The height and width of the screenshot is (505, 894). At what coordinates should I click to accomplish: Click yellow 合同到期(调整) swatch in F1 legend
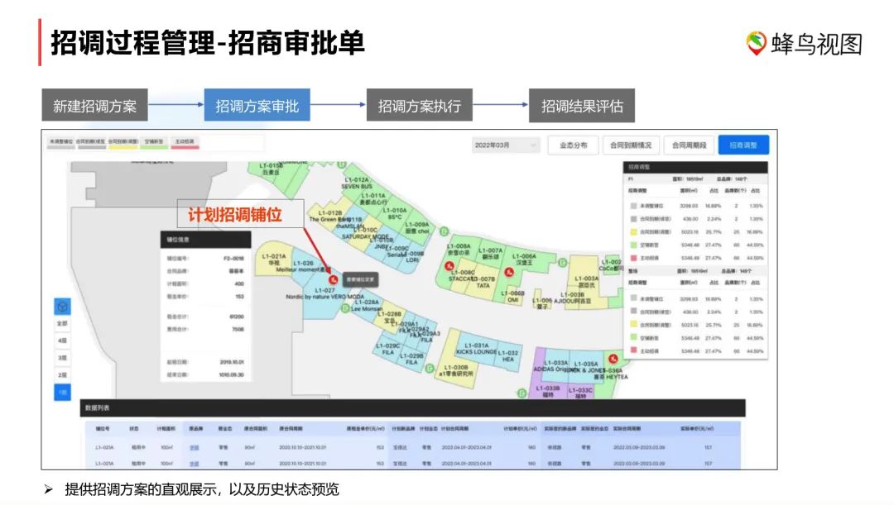coord(632,233)
